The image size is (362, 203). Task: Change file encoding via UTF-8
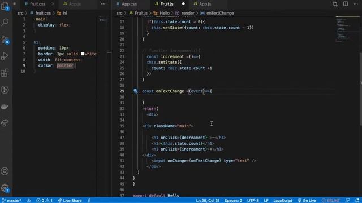tap(253, 201)
